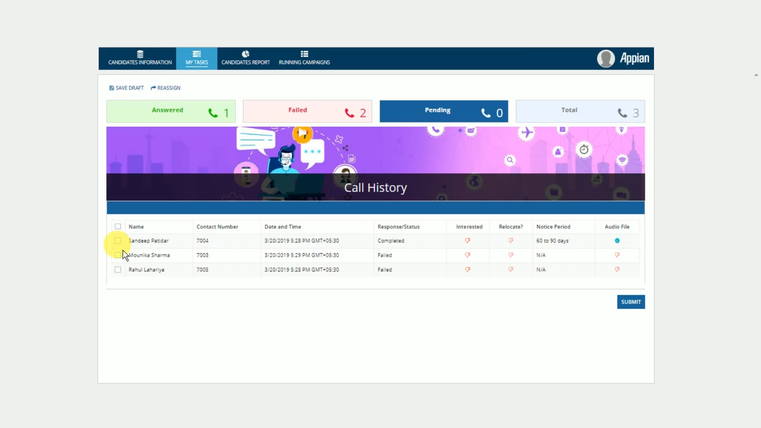Screen dimensions: 761x428
Task: Click the Reassign arrow icon
Action: 153,88
